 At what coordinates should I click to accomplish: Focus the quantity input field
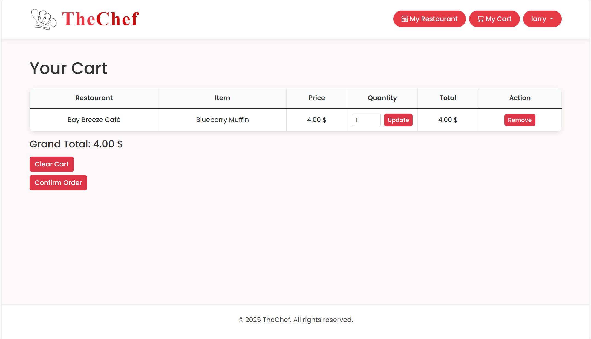tap(366, 120)
